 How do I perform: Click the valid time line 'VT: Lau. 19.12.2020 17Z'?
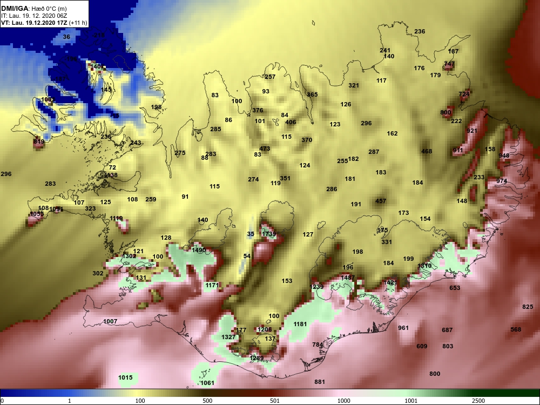click(x=35, y=23)
